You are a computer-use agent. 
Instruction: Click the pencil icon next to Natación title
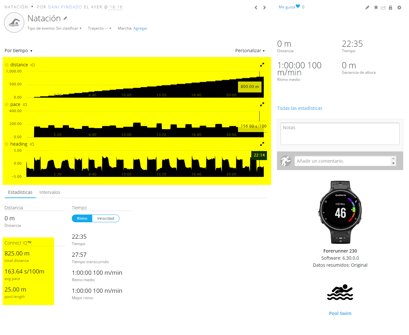click(65, 18)
